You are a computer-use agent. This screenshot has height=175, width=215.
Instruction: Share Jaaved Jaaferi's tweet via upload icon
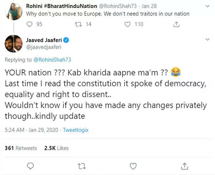pos(185,166)
